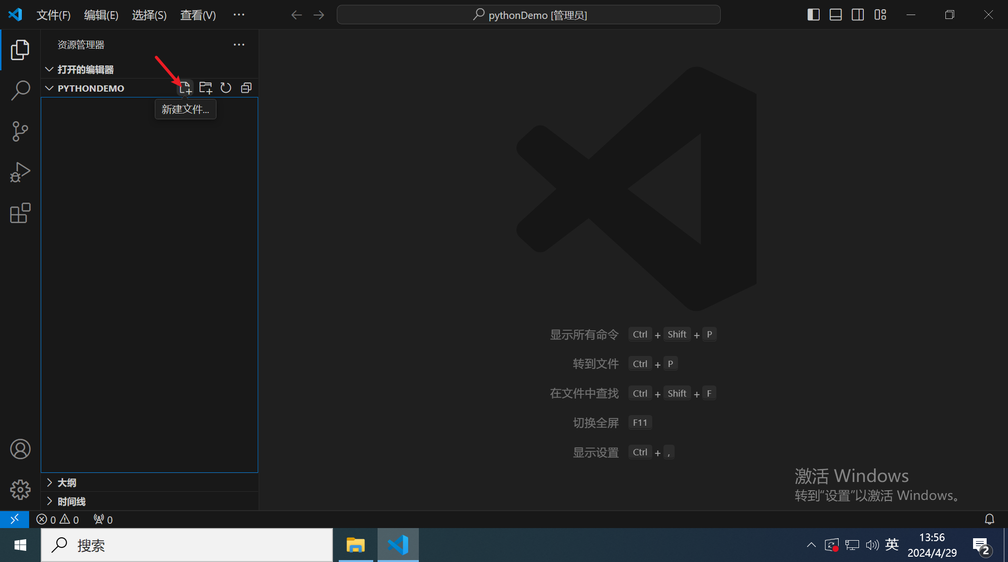Open the 文件(F) menu

tap(53, 15)
